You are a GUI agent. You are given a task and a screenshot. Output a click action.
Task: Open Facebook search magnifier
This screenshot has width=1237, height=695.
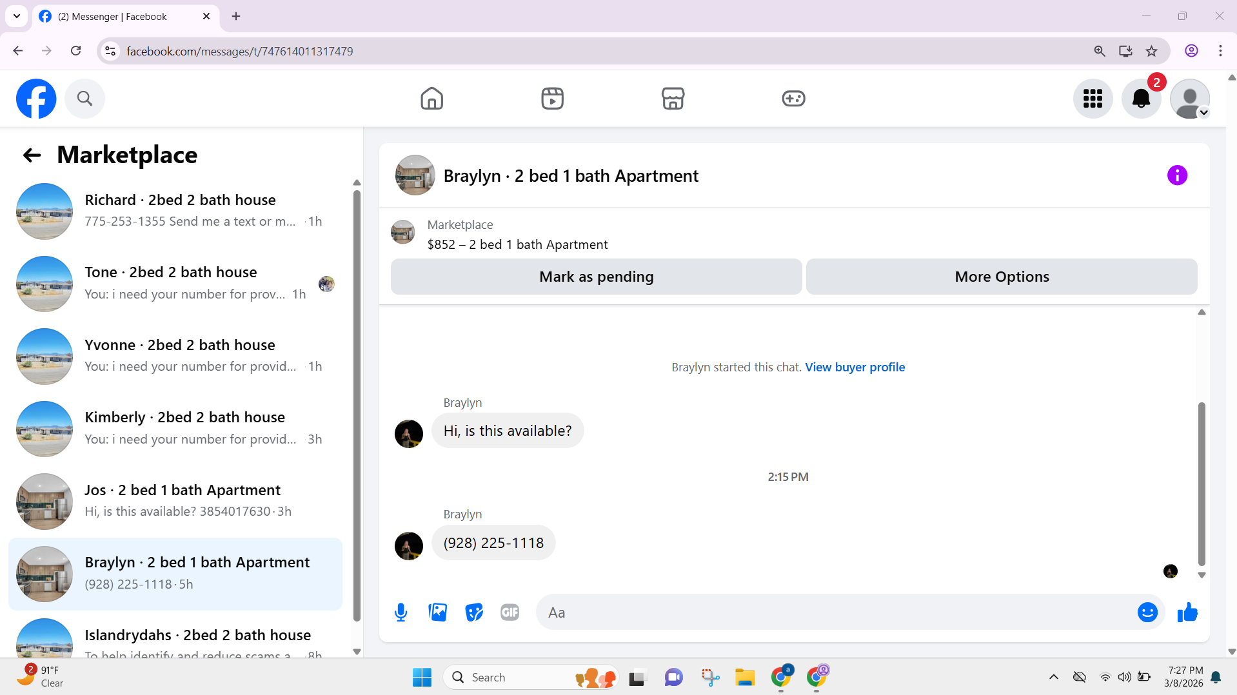(x=84, y=99)
